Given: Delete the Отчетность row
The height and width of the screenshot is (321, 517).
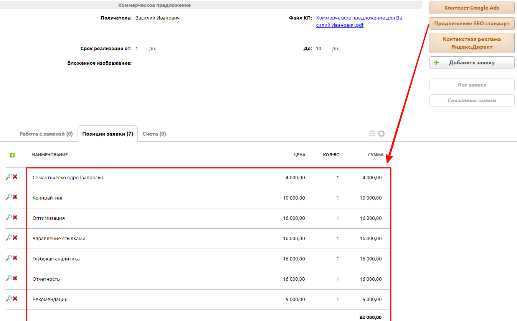Looking at the screenshot, I should [15, 278].
